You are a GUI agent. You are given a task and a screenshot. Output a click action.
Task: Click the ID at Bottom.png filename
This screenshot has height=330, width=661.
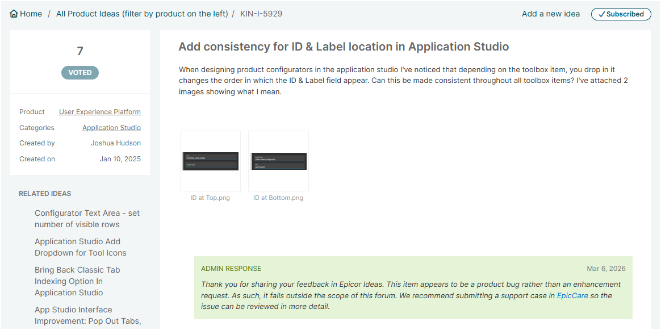pos(278,198)
